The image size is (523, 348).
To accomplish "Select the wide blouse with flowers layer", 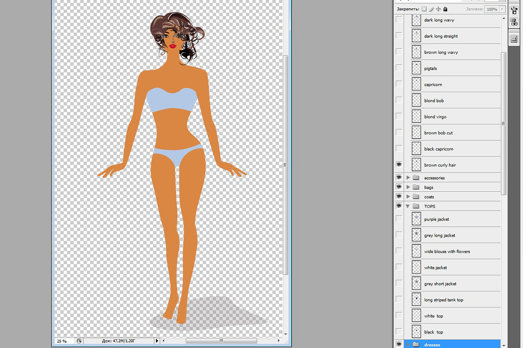I will [x=456, y=251].
